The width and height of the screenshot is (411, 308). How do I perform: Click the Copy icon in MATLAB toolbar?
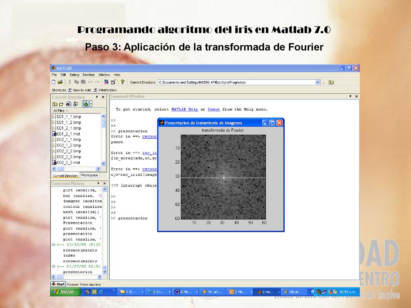[x=77, y=82]
